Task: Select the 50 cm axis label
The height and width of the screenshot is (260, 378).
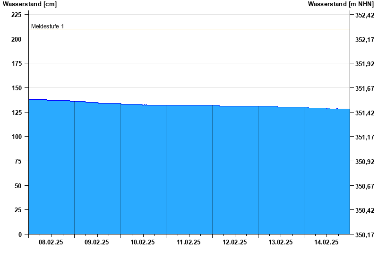Action: [18, 186]
